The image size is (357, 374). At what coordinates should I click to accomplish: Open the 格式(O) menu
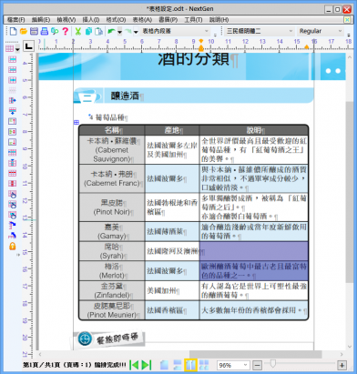click(x=116, y=20)
